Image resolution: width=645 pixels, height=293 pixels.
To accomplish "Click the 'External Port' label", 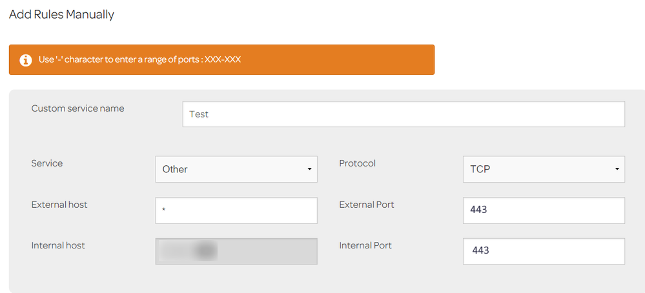I will tap(366, 205).
